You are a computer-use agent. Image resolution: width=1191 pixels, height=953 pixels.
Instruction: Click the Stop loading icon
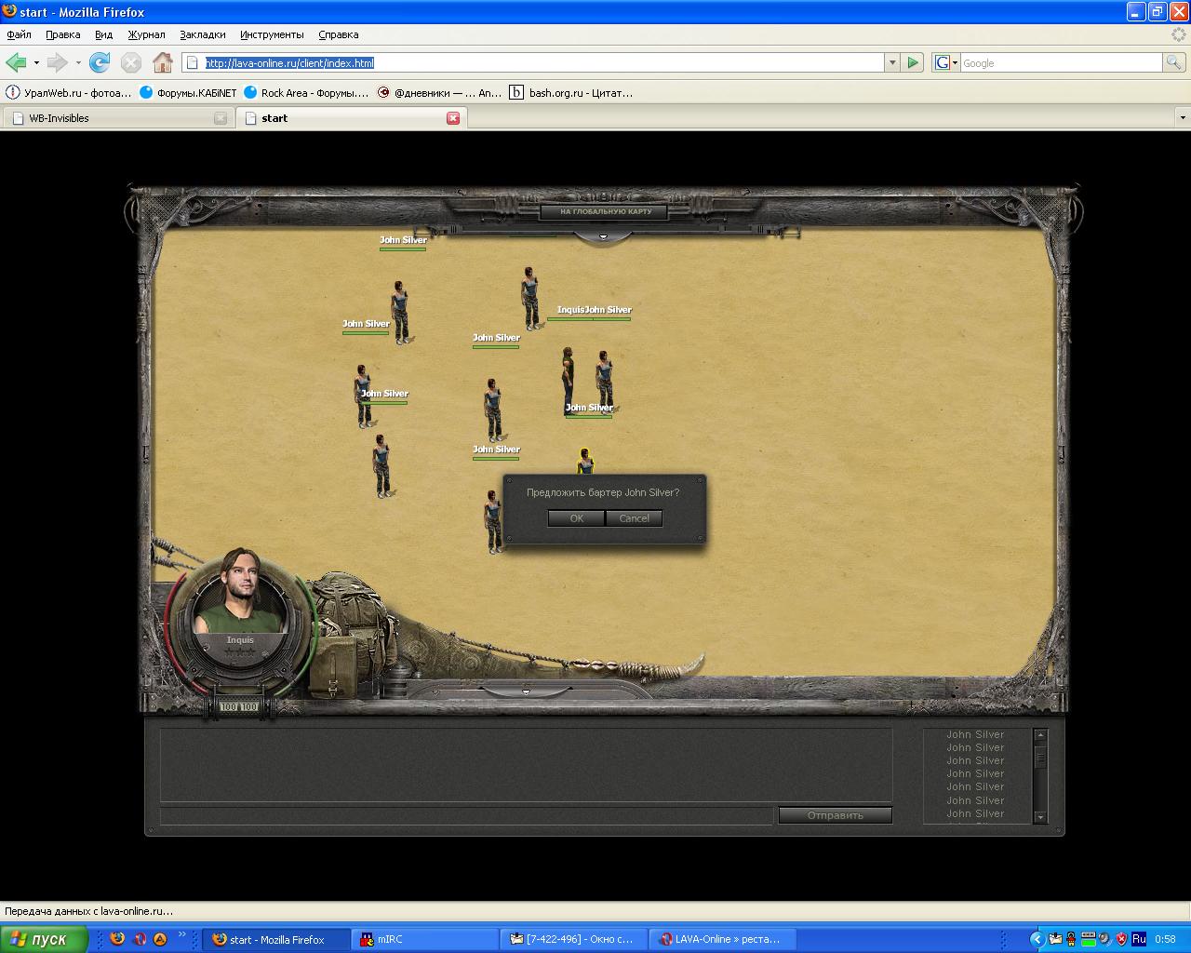pos(131,62)
